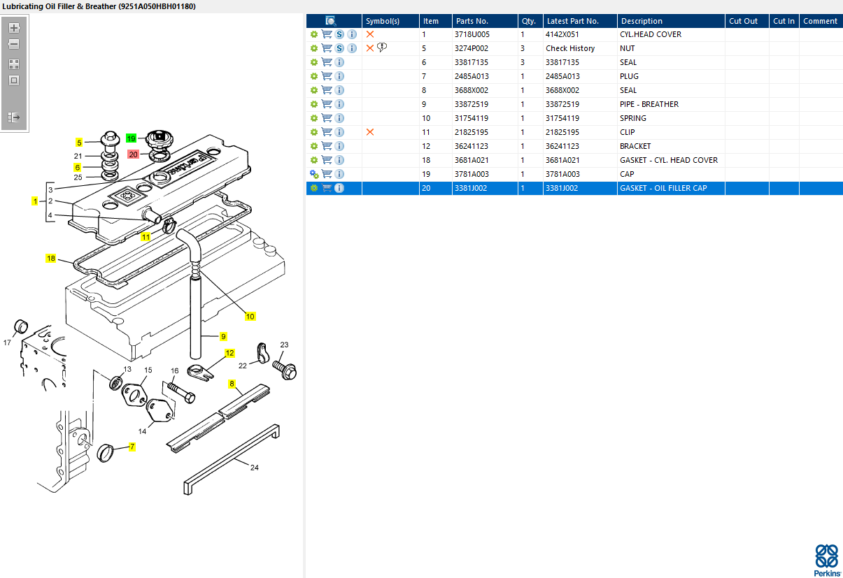Show info for CYL.HEAD COVER row
The height and width of the screenshot is (578, 843).
[352, 34]
